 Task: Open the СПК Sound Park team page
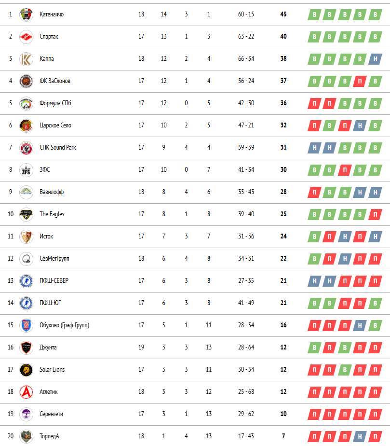[x=58, y=147]
